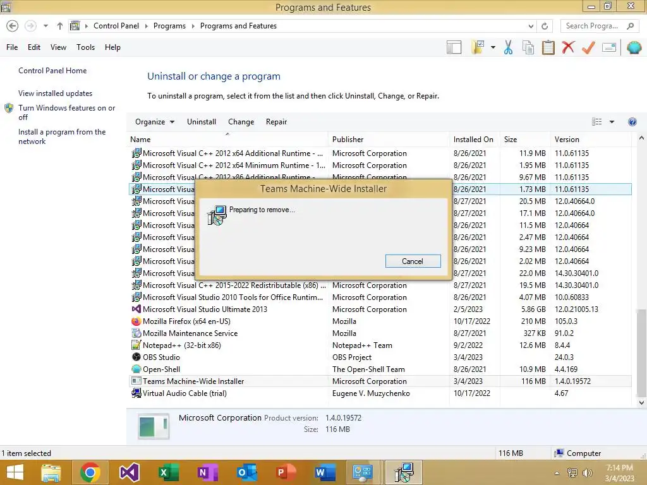Viewport: 647px width, 485px height.
Task: Open PowerPoint from the taskbar
Action: [286, 472]
